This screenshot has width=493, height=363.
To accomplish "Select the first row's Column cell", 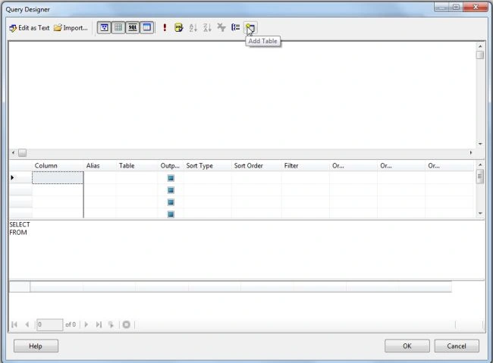I will tap(58, 177).
